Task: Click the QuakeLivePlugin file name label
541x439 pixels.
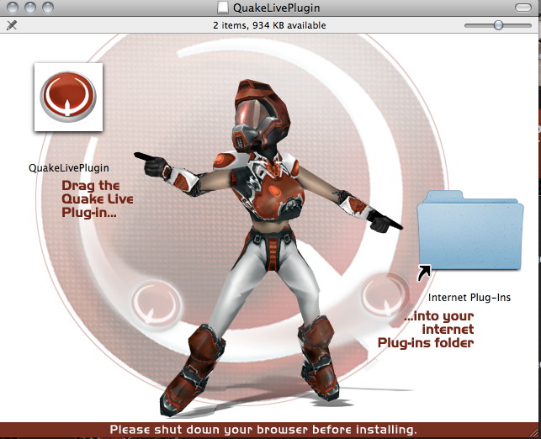Action: click(69, 168)
